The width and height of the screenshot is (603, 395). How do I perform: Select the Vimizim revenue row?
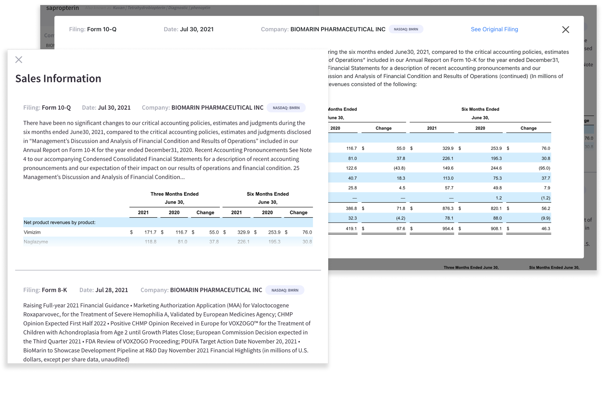click(x=32, y=232)
